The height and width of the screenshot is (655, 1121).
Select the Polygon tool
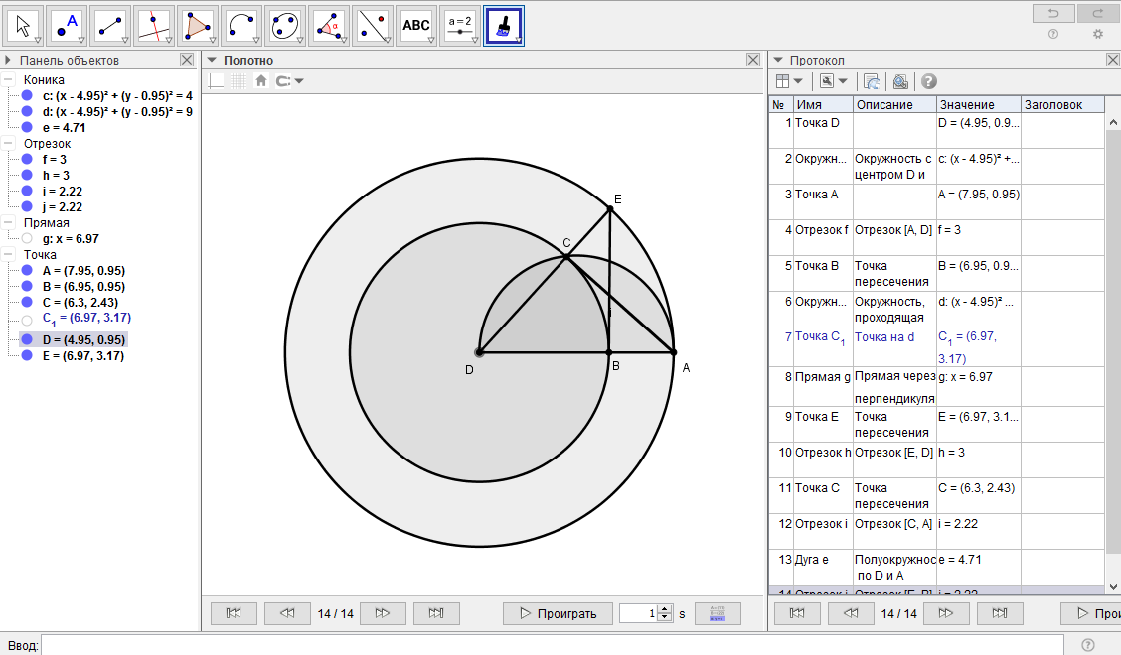[x=198, y=25]
